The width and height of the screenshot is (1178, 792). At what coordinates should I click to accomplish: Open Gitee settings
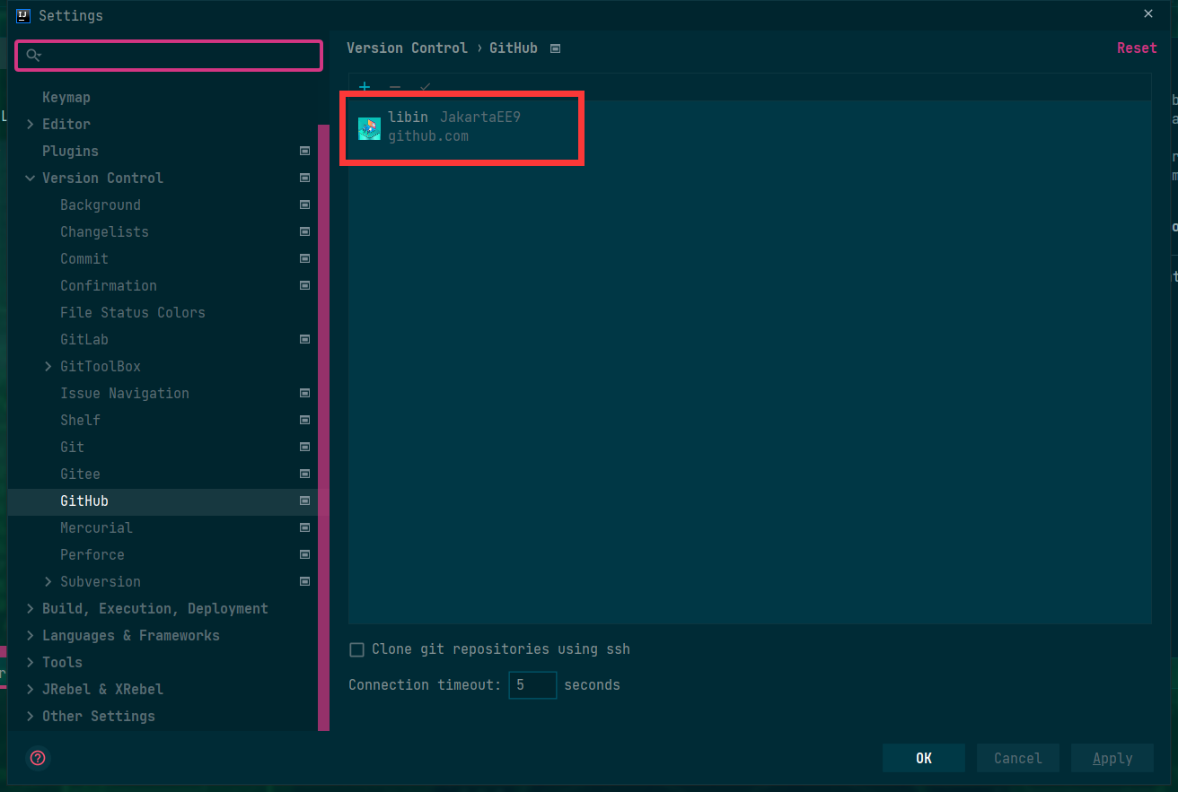(80, 474)
